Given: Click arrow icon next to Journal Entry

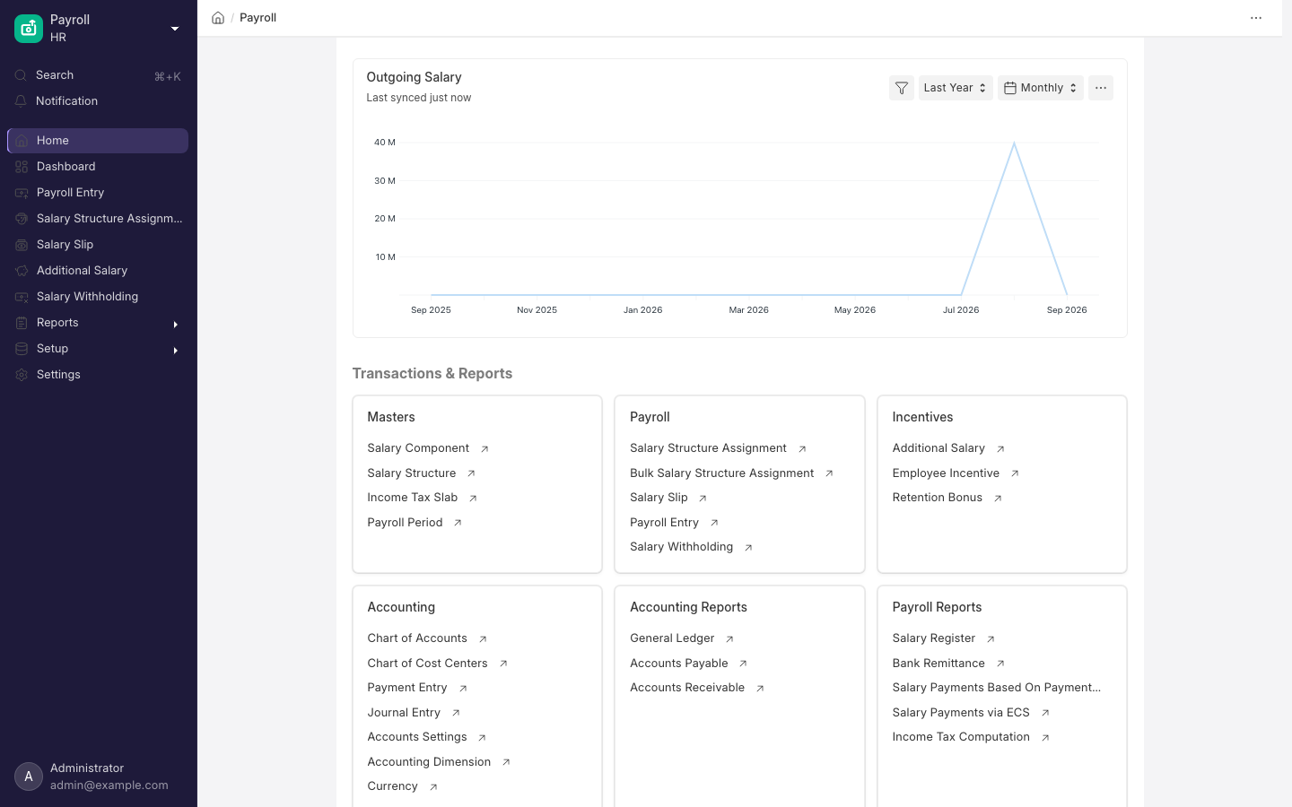Looking at the screenshot, I should click(x=456, y=713).
